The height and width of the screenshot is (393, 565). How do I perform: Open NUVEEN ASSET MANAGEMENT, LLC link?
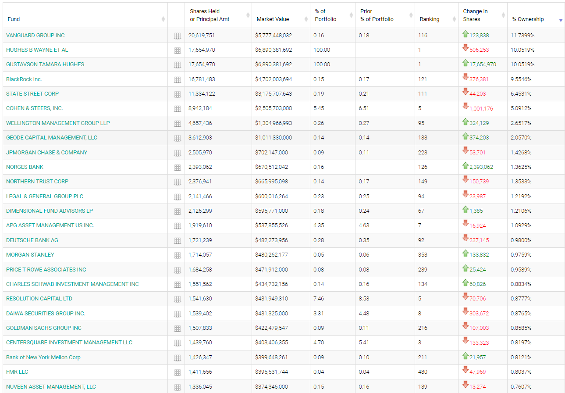tap(51, 387)
